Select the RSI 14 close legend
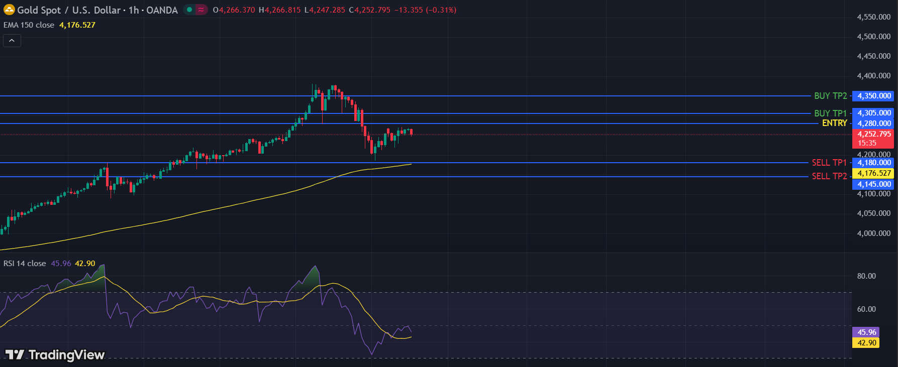Screen dimensions: 898x367 [25, 264]
